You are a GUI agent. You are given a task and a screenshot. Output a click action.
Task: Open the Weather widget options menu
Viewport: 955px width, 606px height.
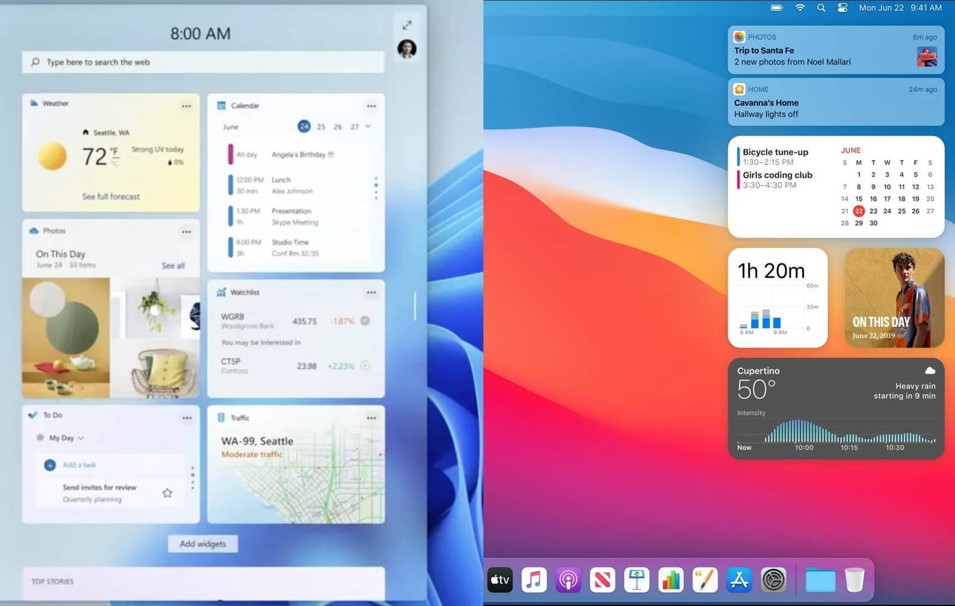point(186,106)
